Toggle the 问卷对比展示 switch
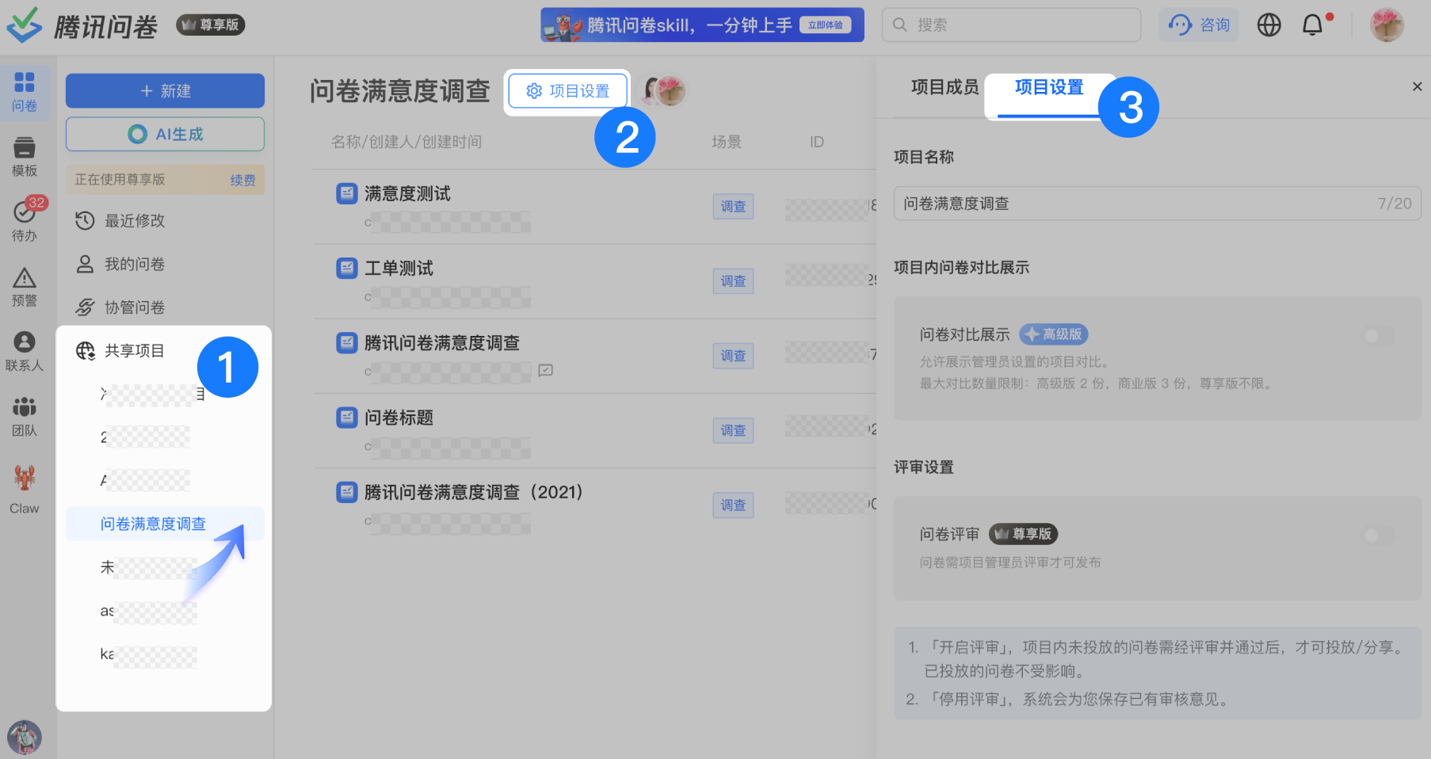The width and height of the screenshot is (1431, 759). click(x=1379, y=336)
